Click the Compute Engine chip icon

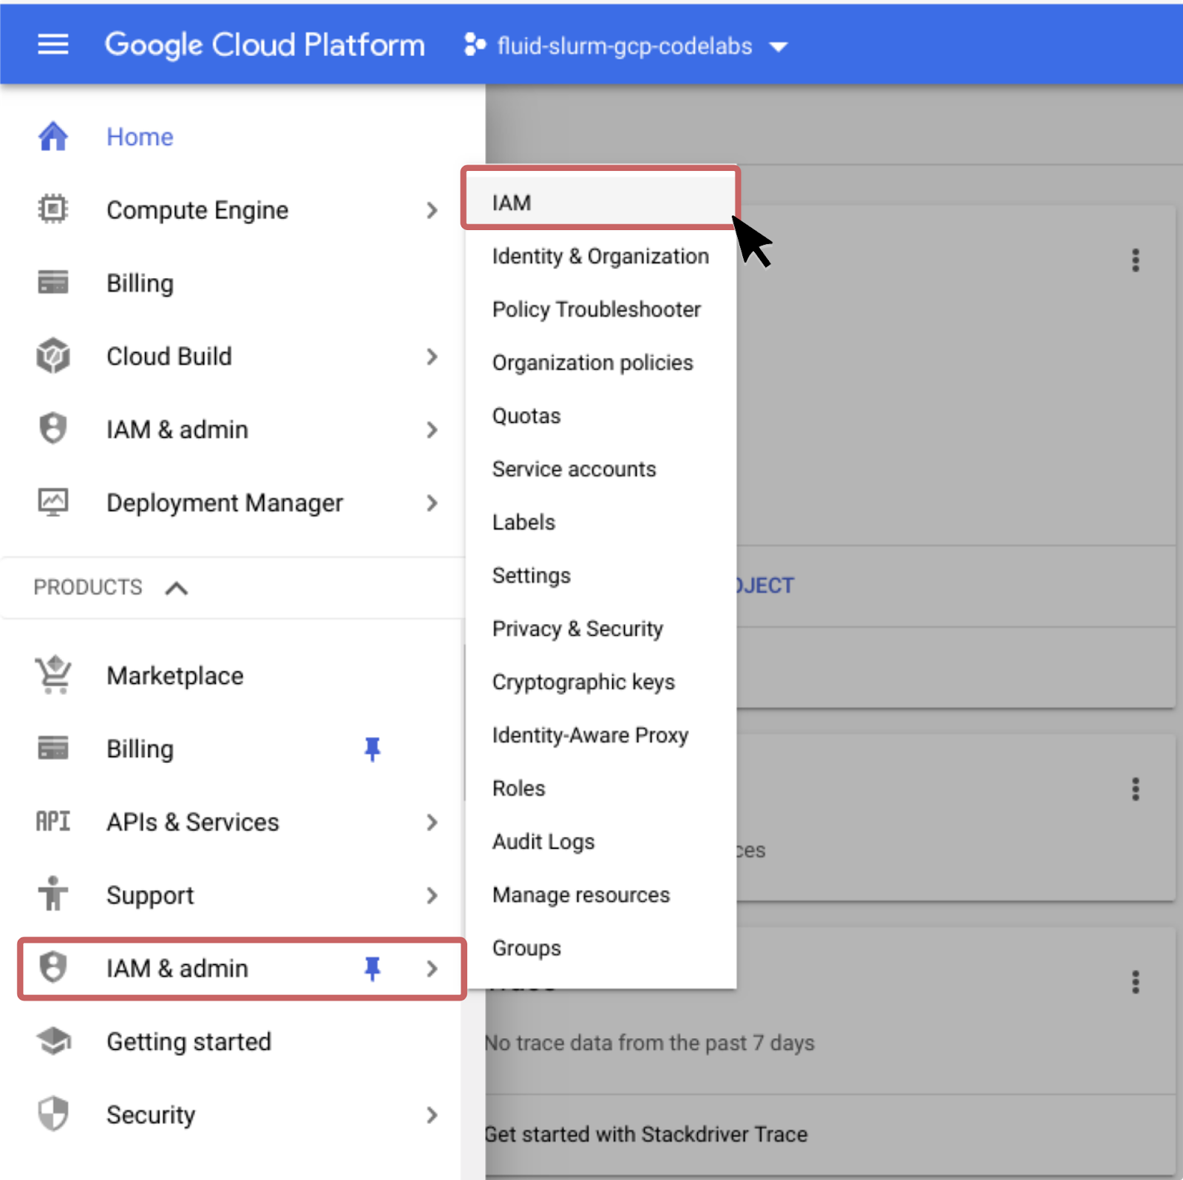(53, 209)
